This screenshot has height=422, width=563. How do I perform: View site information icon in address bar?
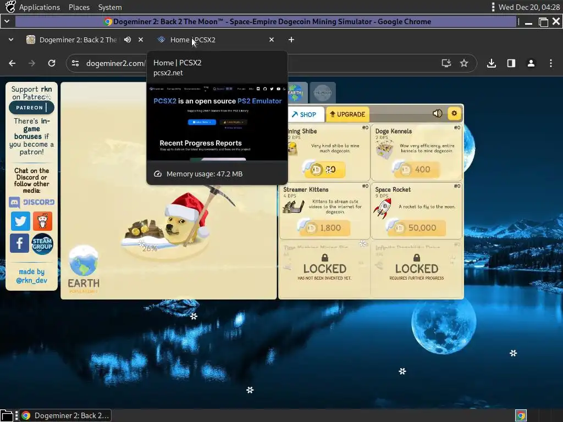point(75,63)
